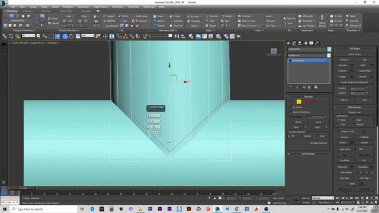Click the Render Production teapot icon
Image resolution: width=379 pixels, height=213 pixels.
[x=239, y=36]
